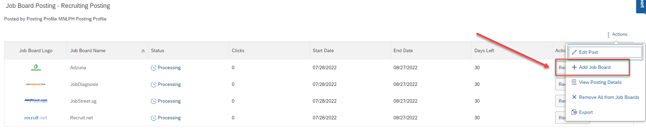Click the plus icon for Add Job Board
This screenshot has height=135, width=646.
tap(574, 67)
